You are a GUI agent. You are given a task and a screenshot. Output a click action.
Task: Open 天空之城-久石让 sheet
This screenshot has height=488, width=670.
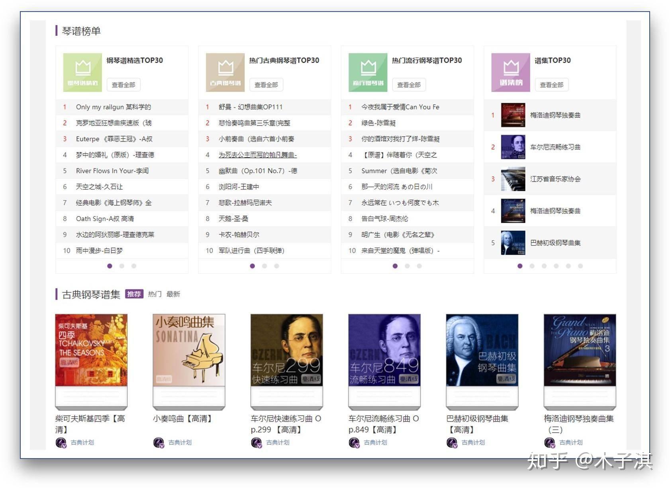pos(99,187)
